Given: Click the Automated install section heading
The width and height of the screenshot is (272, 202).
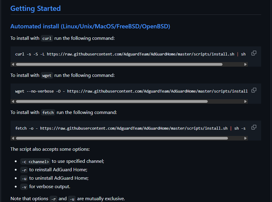Looking at the screenshot, I should click(x=90, y=26).
